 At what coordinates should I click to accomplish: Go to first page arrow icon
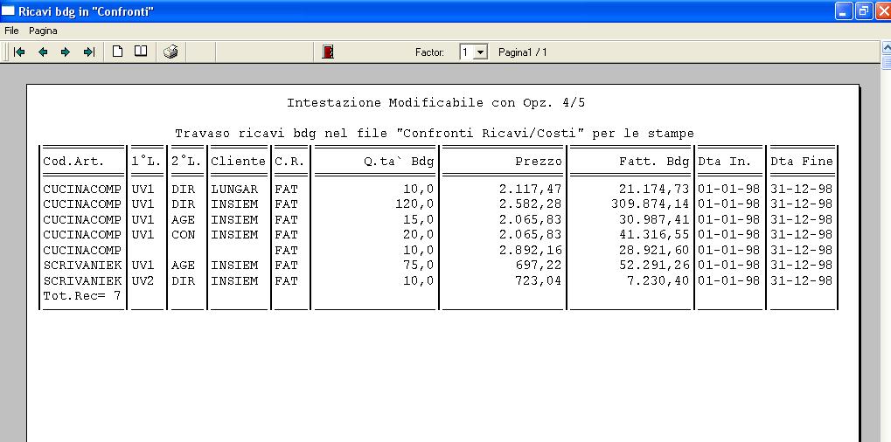(19, 52)
